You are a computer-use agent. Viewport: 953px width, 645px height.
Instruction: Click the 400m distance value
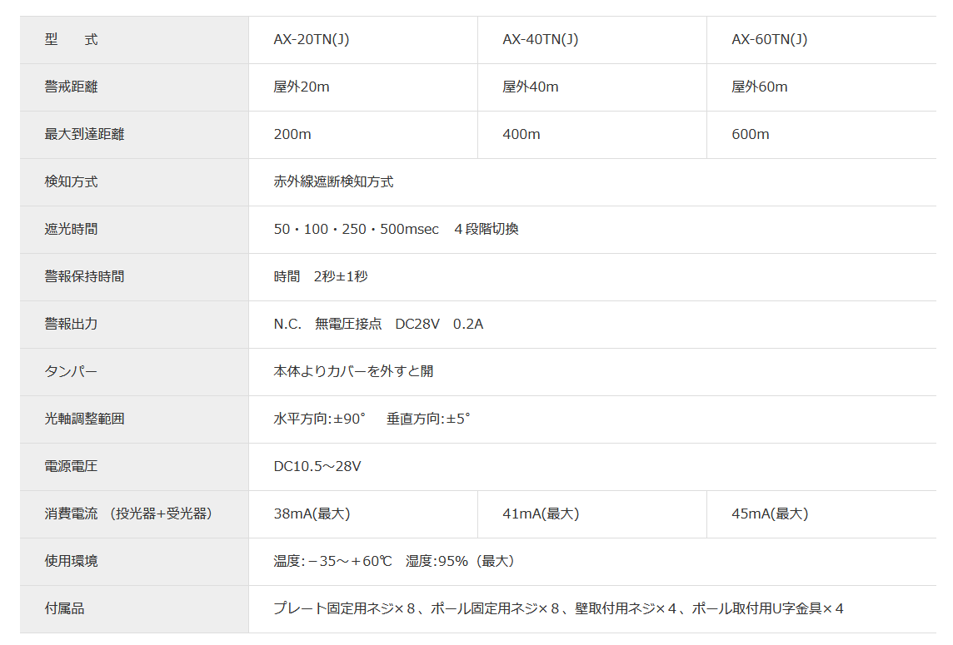pos(521,134)
